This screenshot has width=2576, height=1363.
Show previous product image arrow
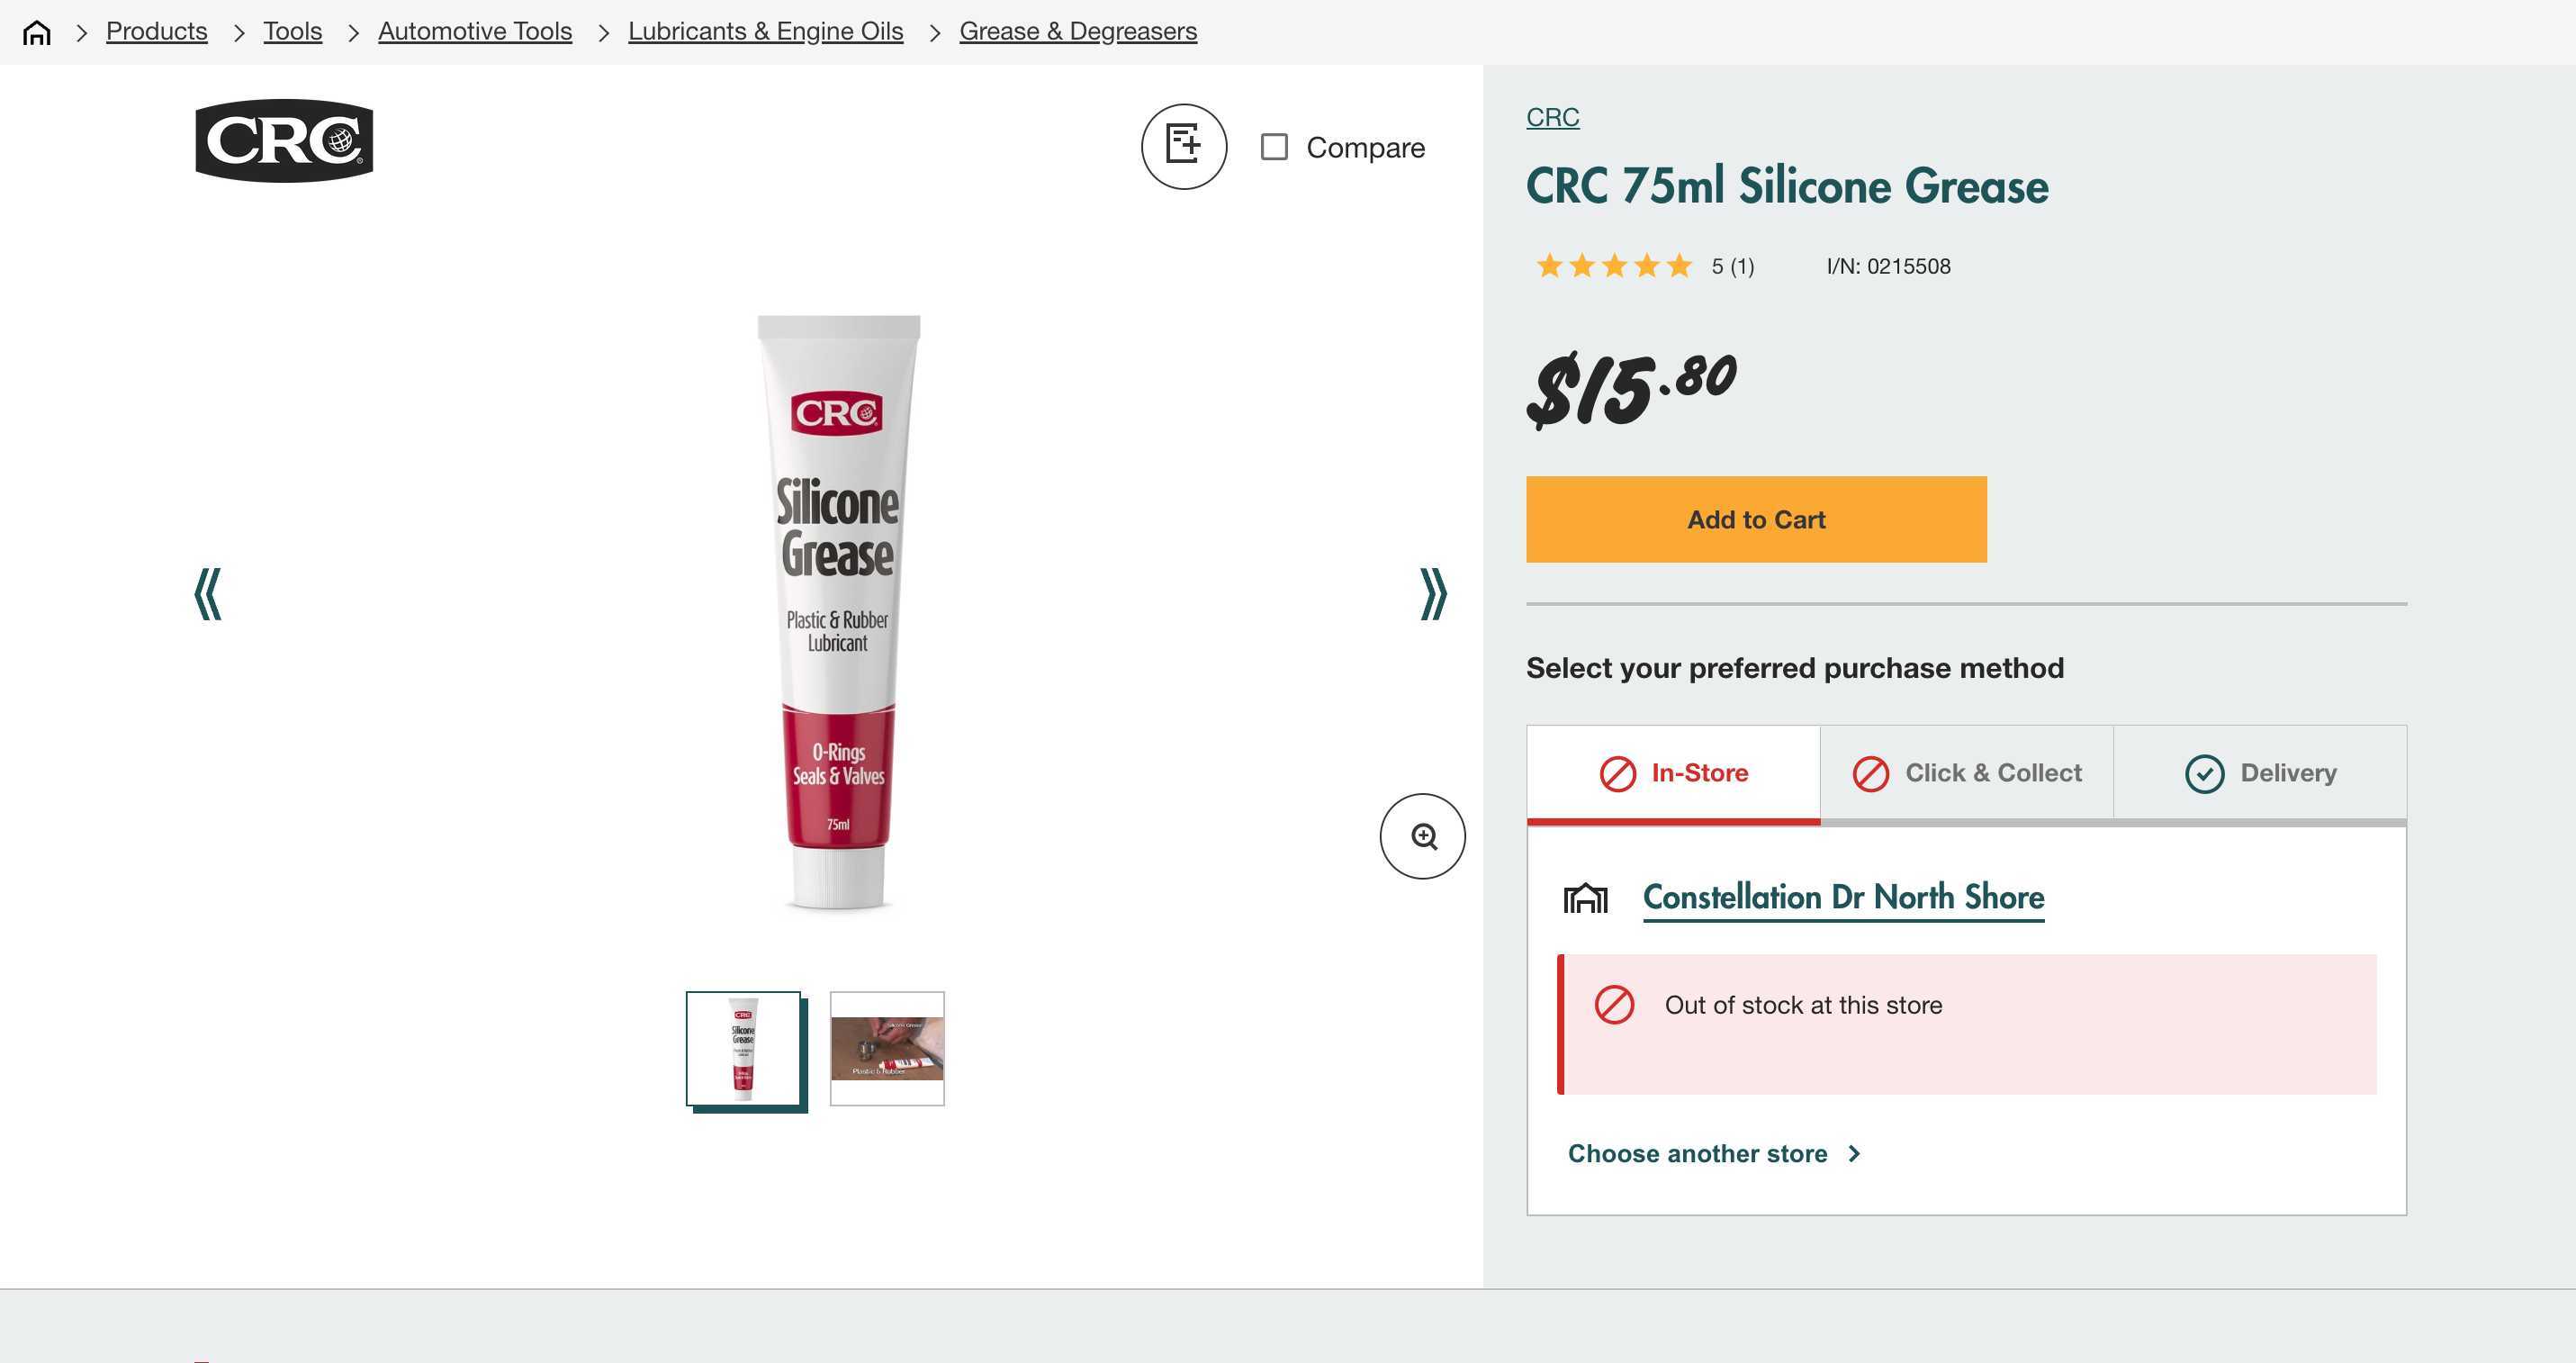click(208, 594)
